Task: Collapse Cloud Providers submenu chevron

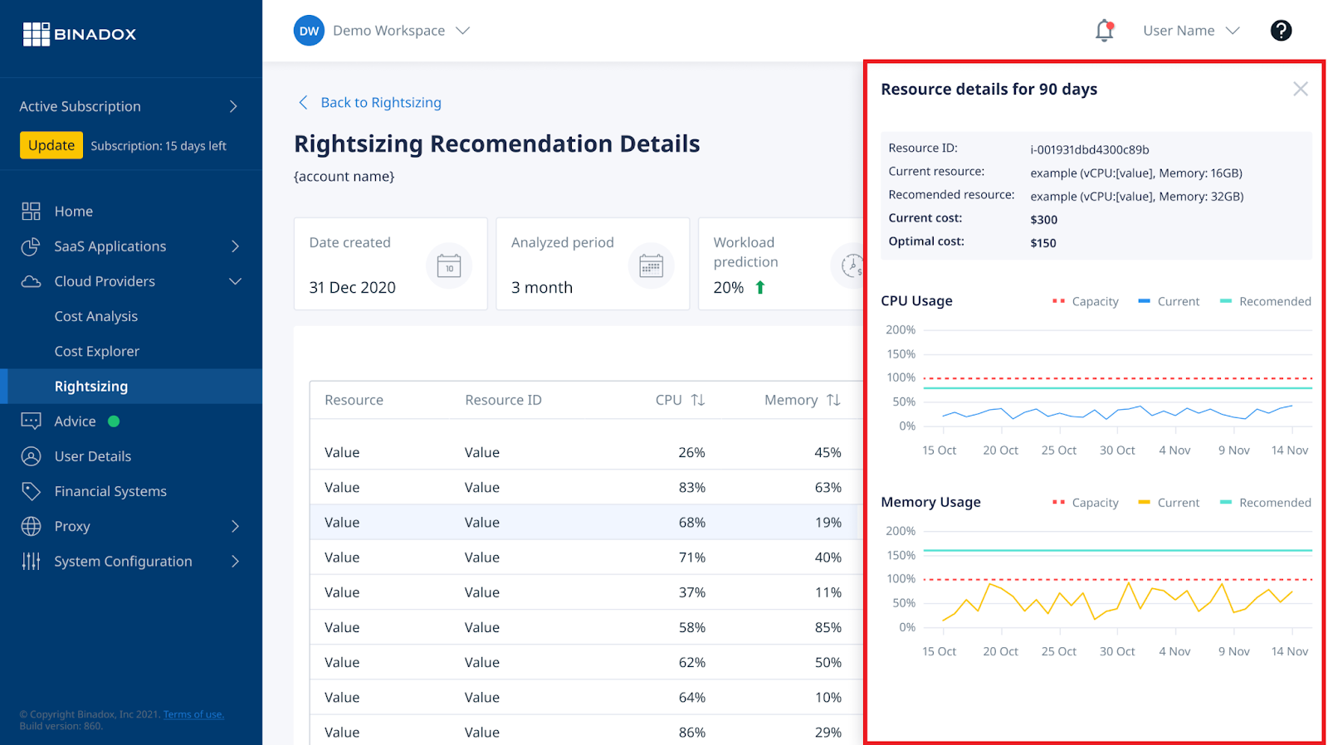Action: (235, 281)
